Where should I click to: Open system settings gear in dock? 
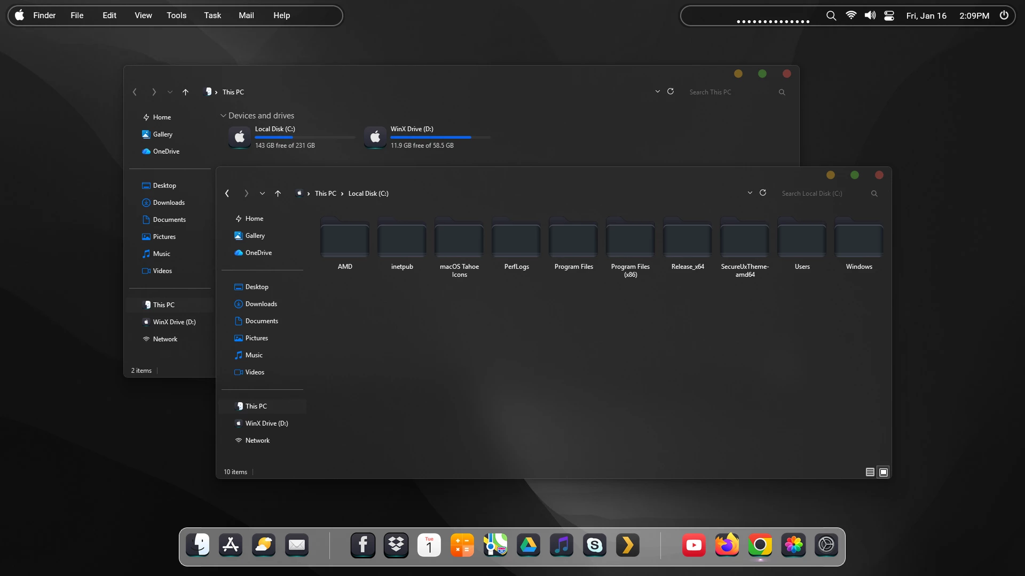pyautogui.click(x=826, y=545)
